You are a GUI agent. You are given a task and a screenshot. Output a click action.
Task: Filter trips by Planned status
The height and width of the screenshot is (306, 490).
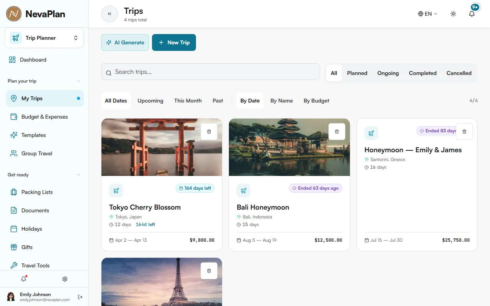(x=357, y=73)
